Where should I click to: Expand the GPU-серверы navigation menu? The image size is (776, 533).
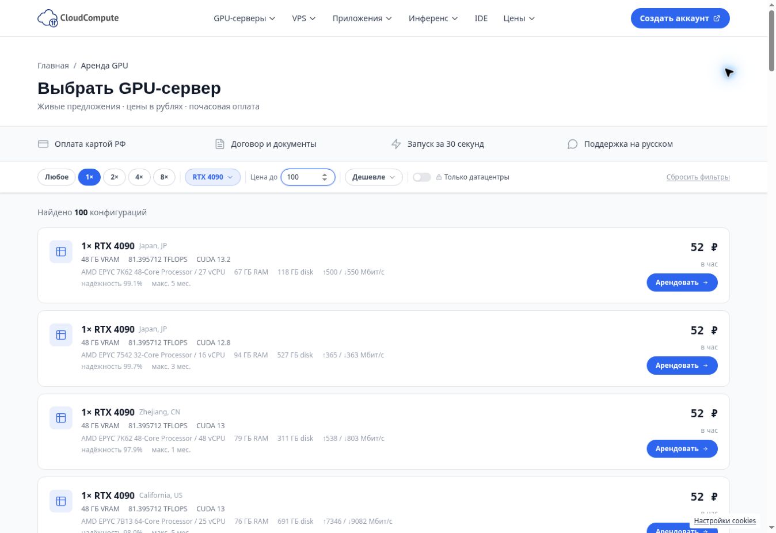245,18
